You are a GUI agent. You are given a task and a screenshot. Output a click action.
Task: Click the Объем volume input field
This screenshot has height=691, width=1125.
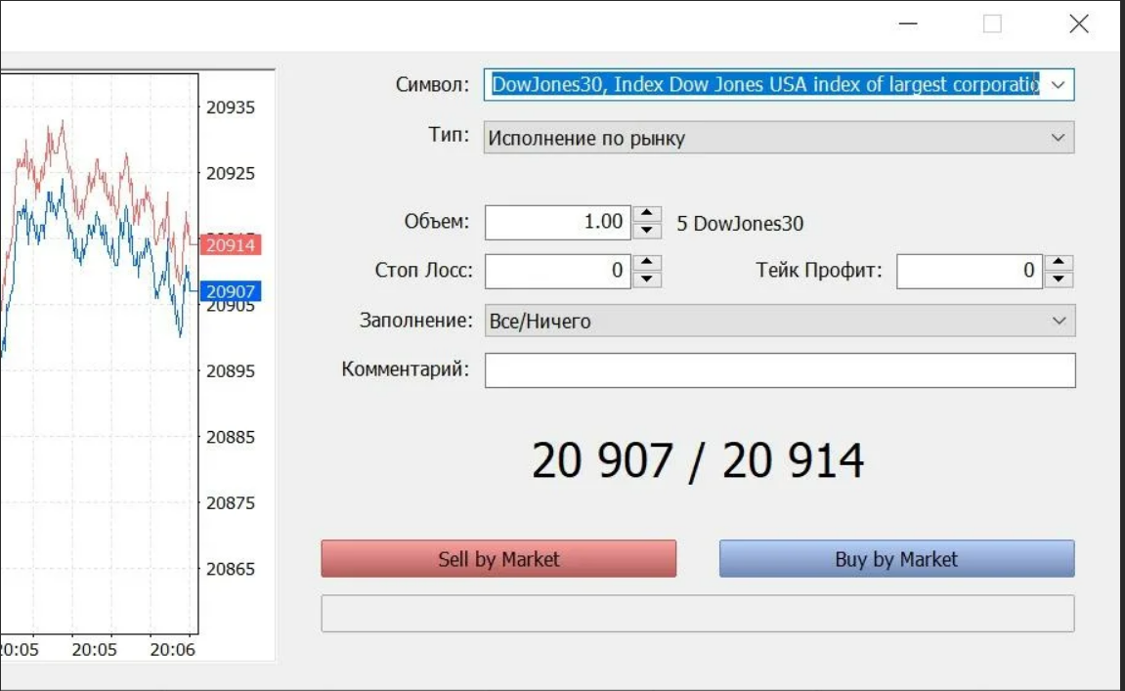[x=557, y=222]
